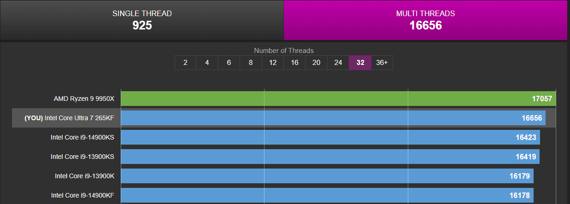
Task: Click the 16423 score bar
Action: coord(330,137)
